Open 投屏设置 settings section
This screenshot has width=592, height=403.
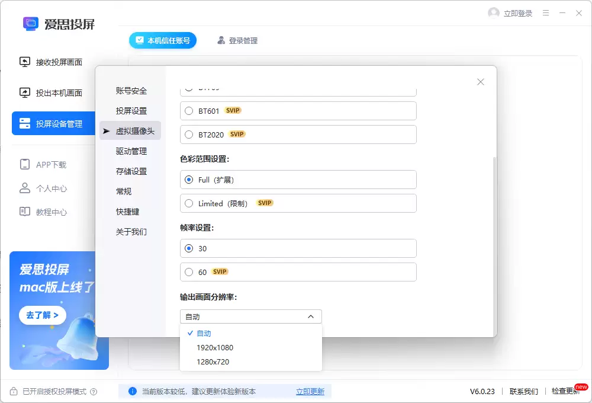click(x=131, y=111)
